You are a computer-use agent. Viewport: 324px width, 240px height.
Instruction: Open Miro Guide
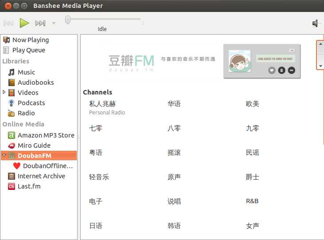[34, 146]
